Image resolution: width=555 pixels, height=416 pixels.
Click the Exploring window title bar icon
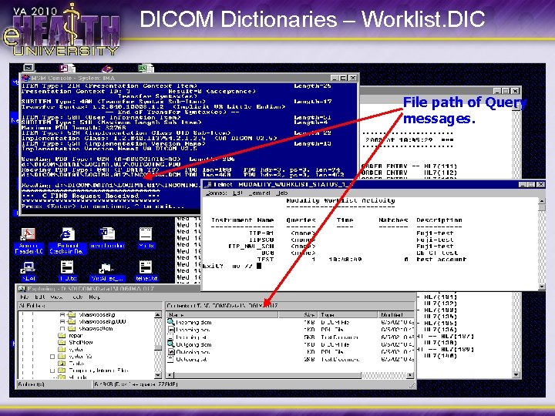22,289
